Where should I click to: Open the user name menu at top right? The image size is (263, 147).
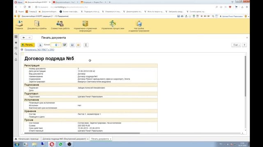[231, 16]
